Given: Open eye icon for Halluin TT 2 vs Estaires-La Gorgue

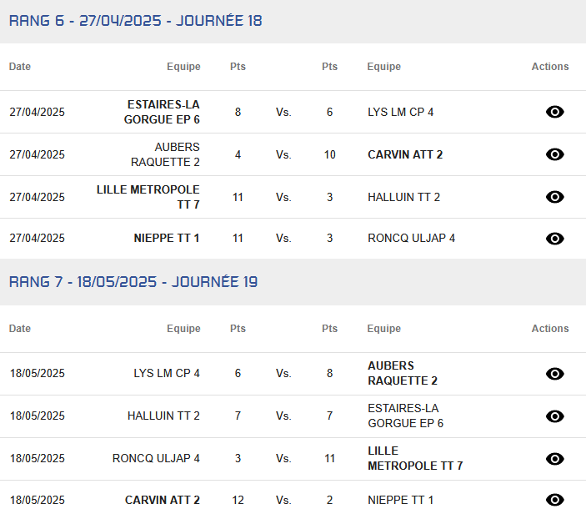Looking at the screenshot, I should point(554,416).
